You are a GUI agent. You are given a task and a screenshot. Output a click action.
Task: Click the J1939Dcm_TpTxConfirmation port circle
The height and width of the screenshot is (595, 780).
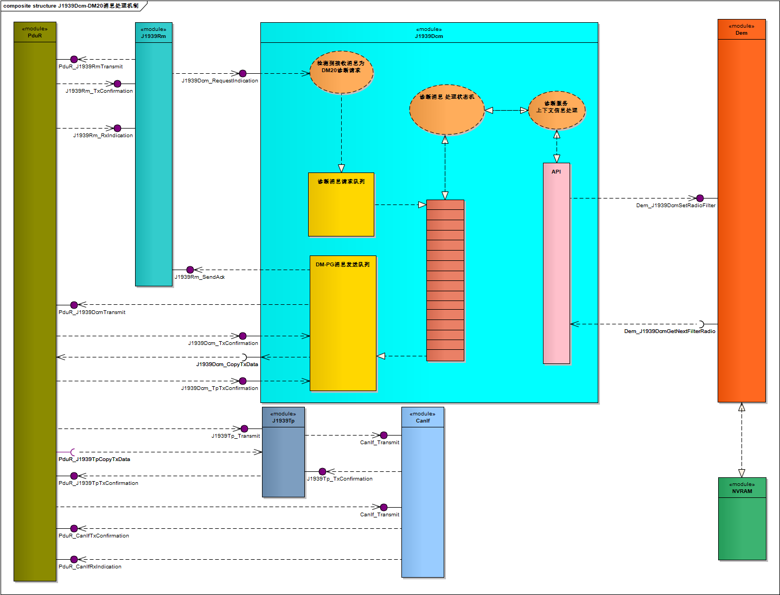coord(242,381)
